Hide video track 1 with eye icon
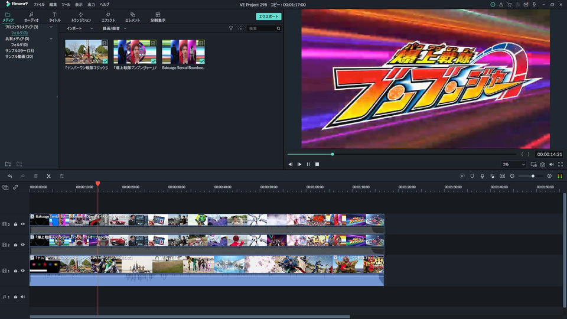Screen dimensions: 567x319 pyautogui.click(x=23, y=271)
